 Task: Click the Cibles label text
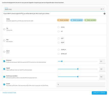[8, 19]
